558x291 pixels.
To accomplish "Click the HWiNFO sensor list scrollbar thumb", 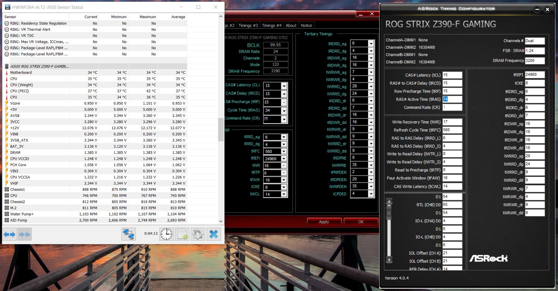I will click(221, 130).
